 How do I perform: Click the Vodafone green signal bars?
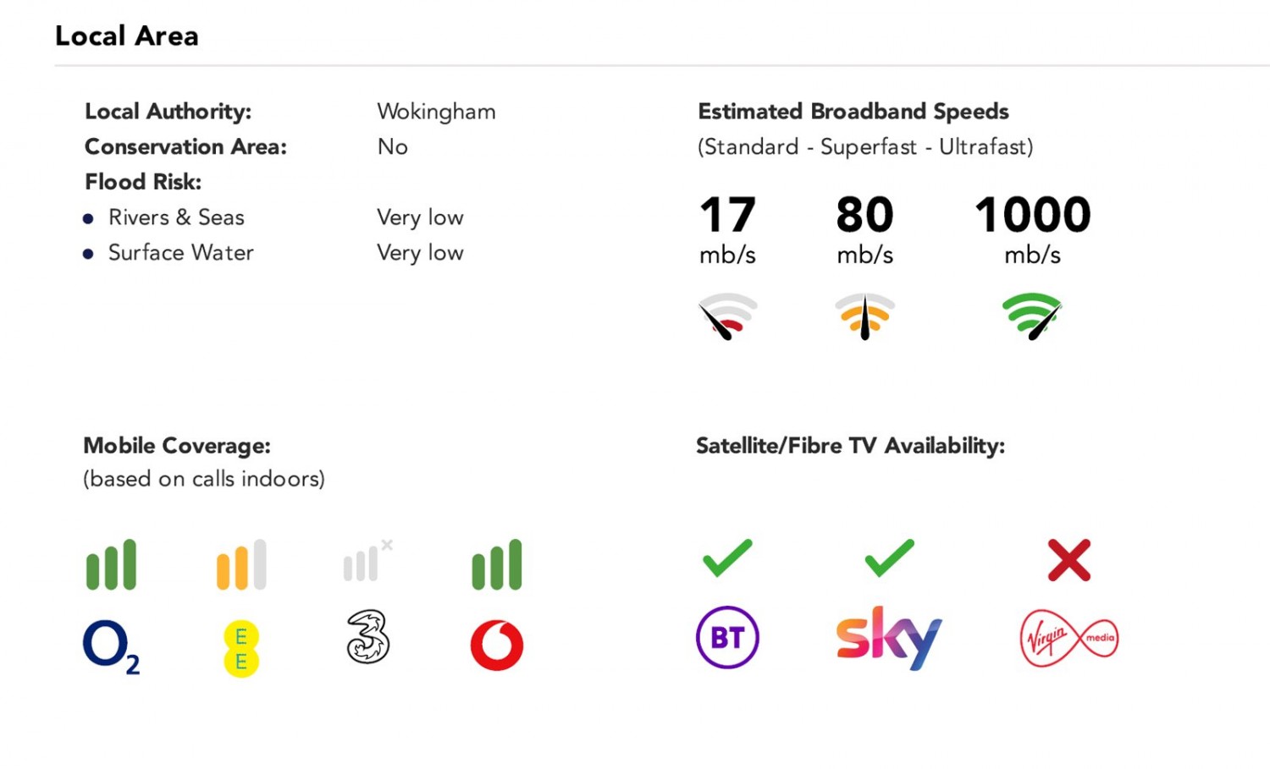(x=497, y=564)
